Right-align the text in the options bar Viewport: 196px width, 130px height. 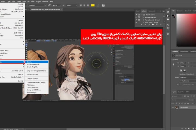coord(88,5)
